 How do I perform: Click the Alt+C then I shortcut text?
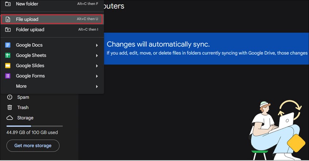pyautogui.click(x=88, y=30)
